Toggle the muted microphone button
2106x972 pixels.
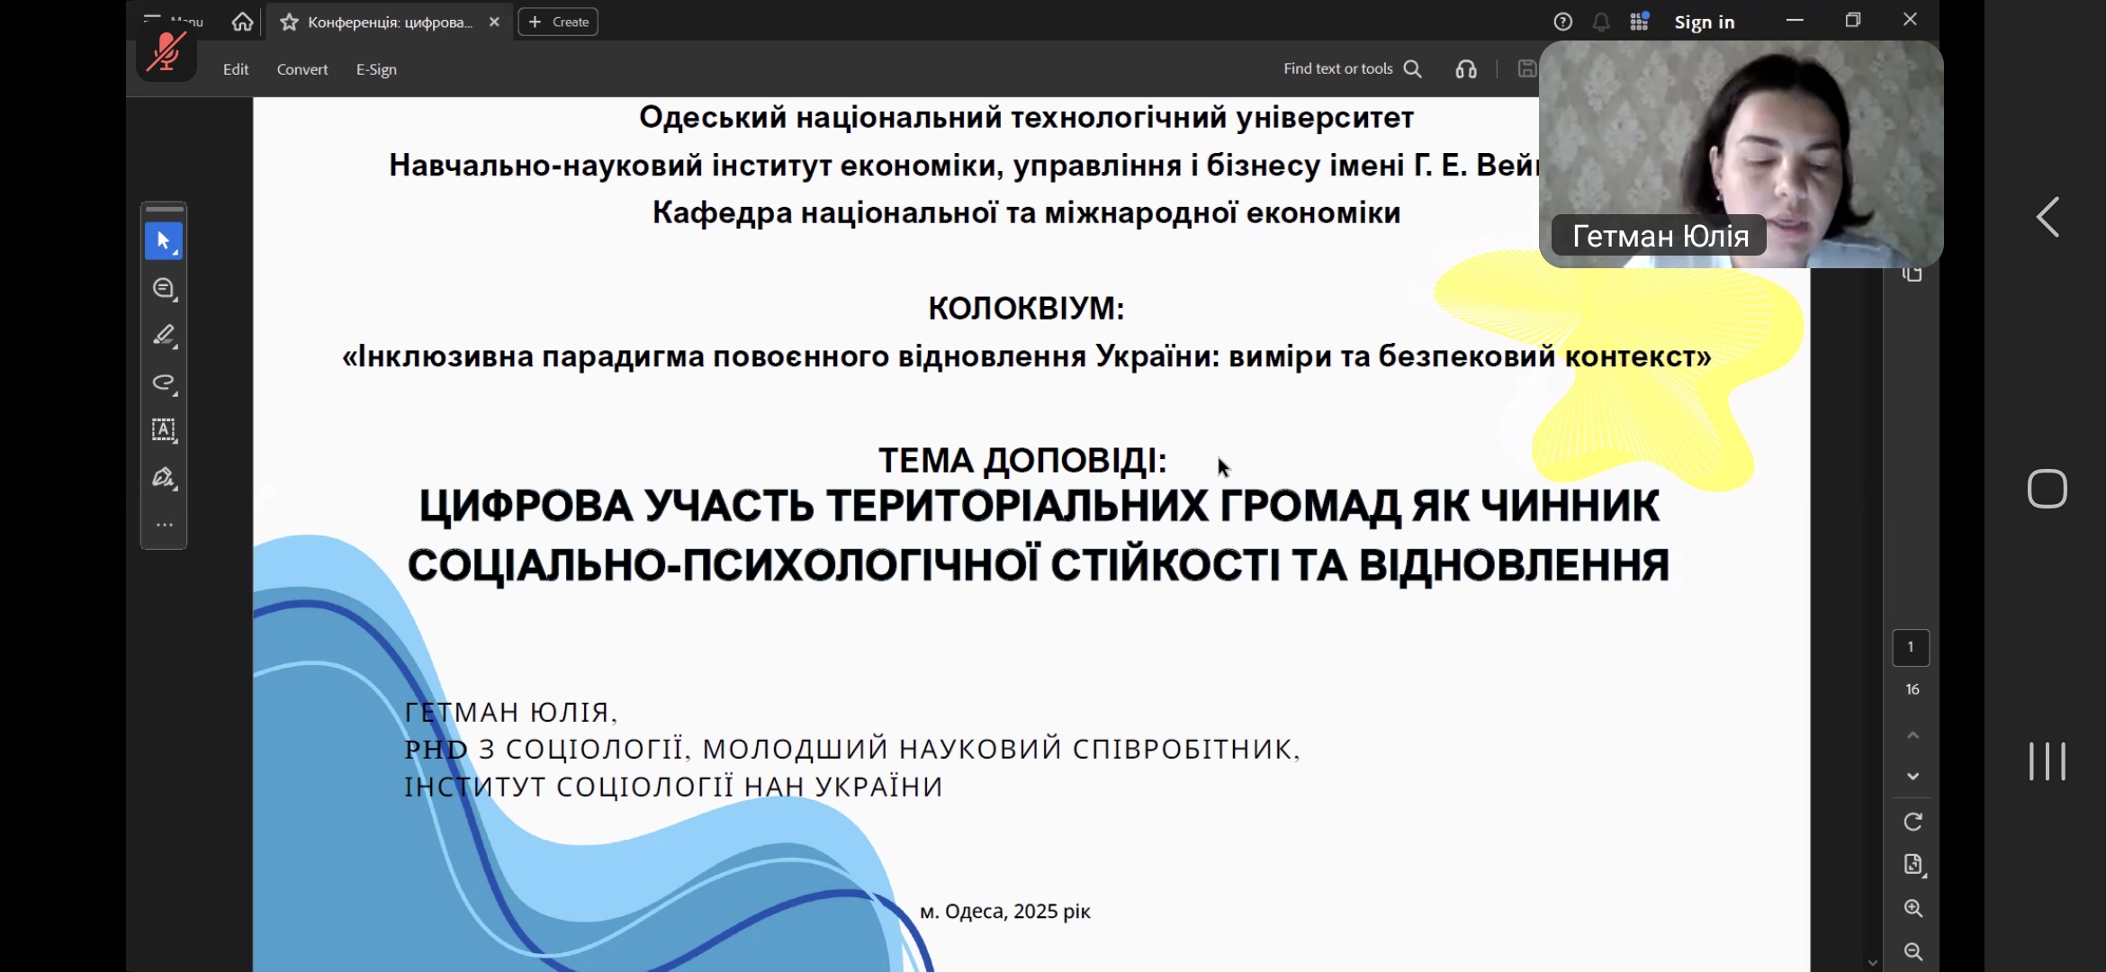(166, 52)
